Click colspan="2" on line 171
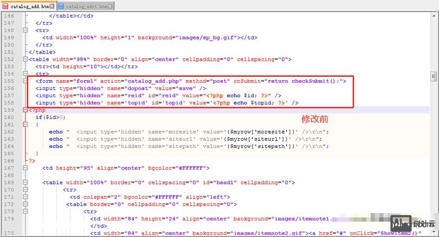The height and width of the screenshot is (237, 439). pos(102,197)
